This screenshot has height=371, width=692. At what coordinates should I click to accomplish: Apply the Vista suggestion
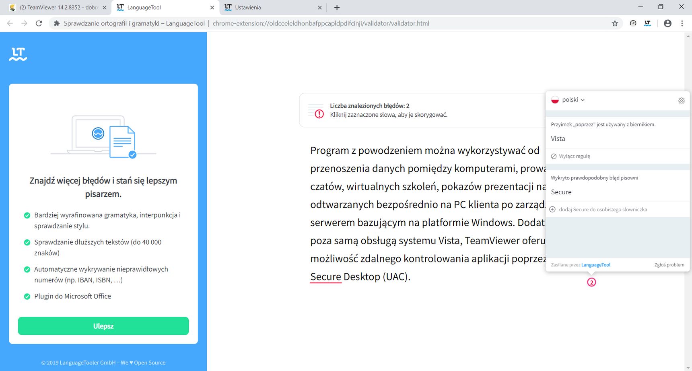coord(558,138)
